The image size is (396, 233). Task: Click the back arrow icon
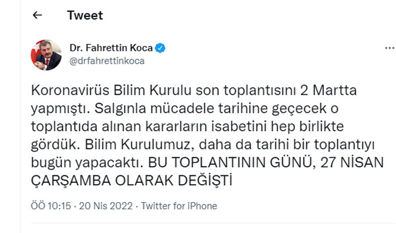click(38, 16)
